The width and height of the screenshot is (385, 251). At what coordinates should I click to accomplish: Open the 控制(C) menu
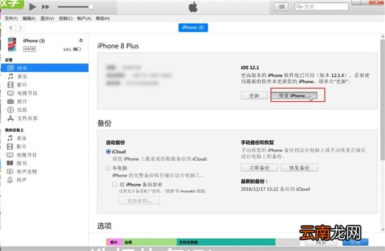coord(65,19)
